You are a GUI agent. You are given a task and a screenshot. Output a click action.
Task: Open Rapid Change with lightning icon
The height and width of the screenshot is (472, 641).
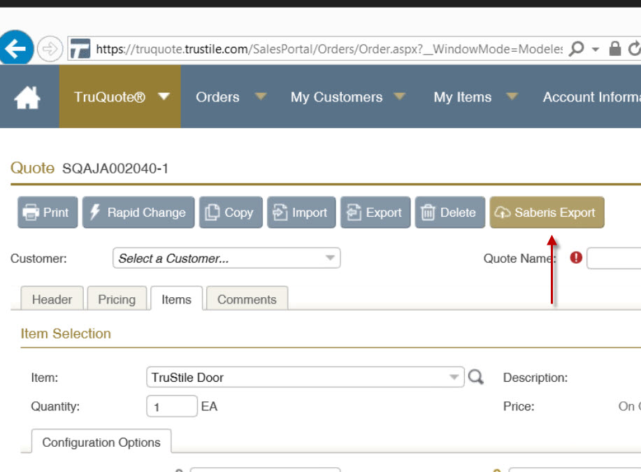coord(138,213)
